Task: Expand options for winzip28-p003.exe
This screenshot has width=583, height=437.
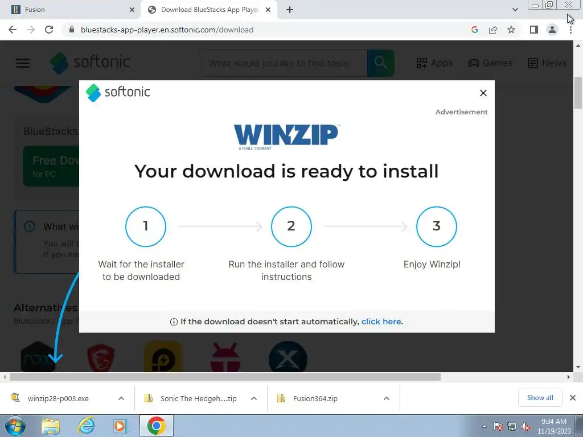Action: coord(121,398)
